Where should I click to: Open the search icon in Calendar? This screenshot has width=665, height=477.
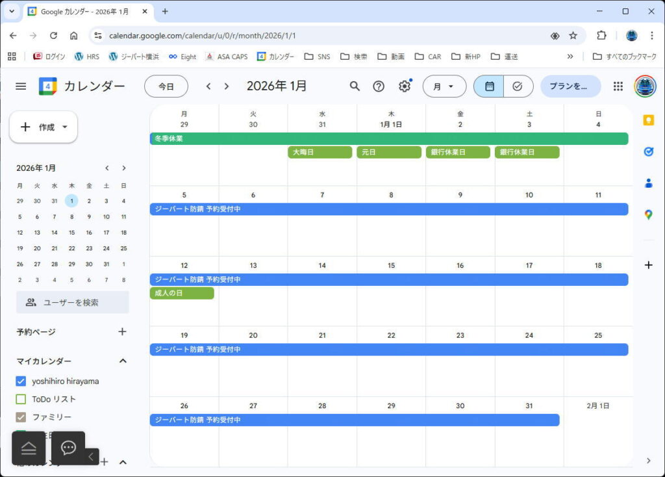[x=355, y=86]
